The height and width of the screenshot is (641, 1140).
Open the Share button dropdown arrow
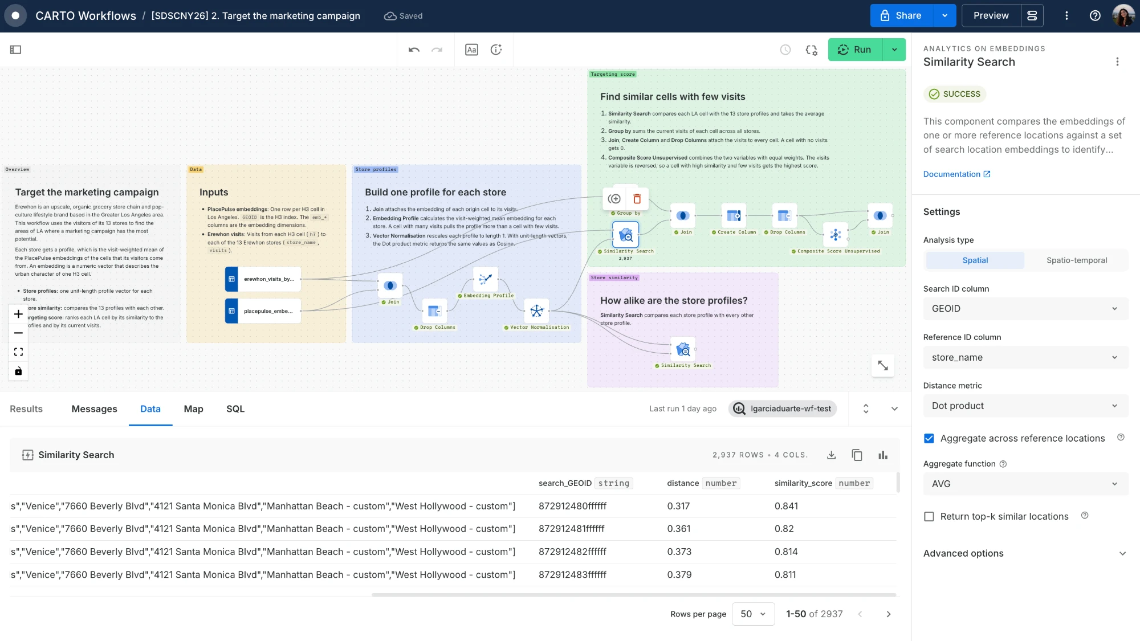(944, 16)
